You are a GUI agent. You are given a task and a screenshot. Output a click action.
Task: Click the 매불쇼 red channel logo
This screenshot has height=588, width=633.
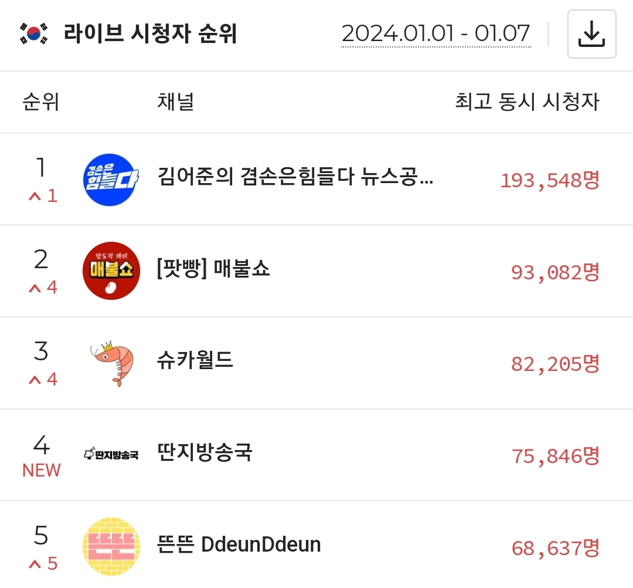pos(111,271)
